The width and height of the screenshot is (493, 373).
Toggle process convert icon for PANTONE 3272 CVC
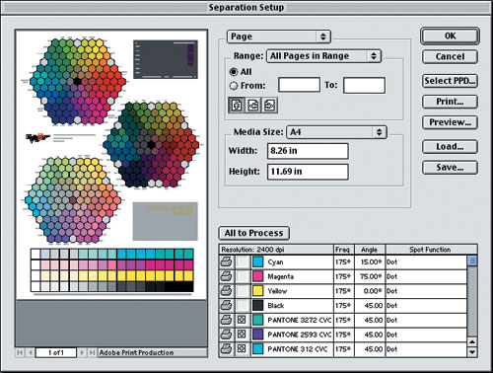pyautogui.click(x=242, y=320)
